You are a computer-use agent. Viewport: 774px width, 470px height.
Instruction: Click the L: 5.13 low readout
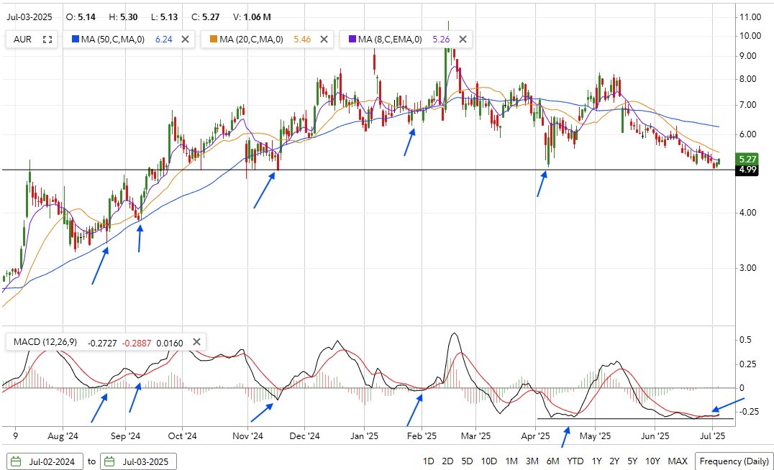click(165, 17)
